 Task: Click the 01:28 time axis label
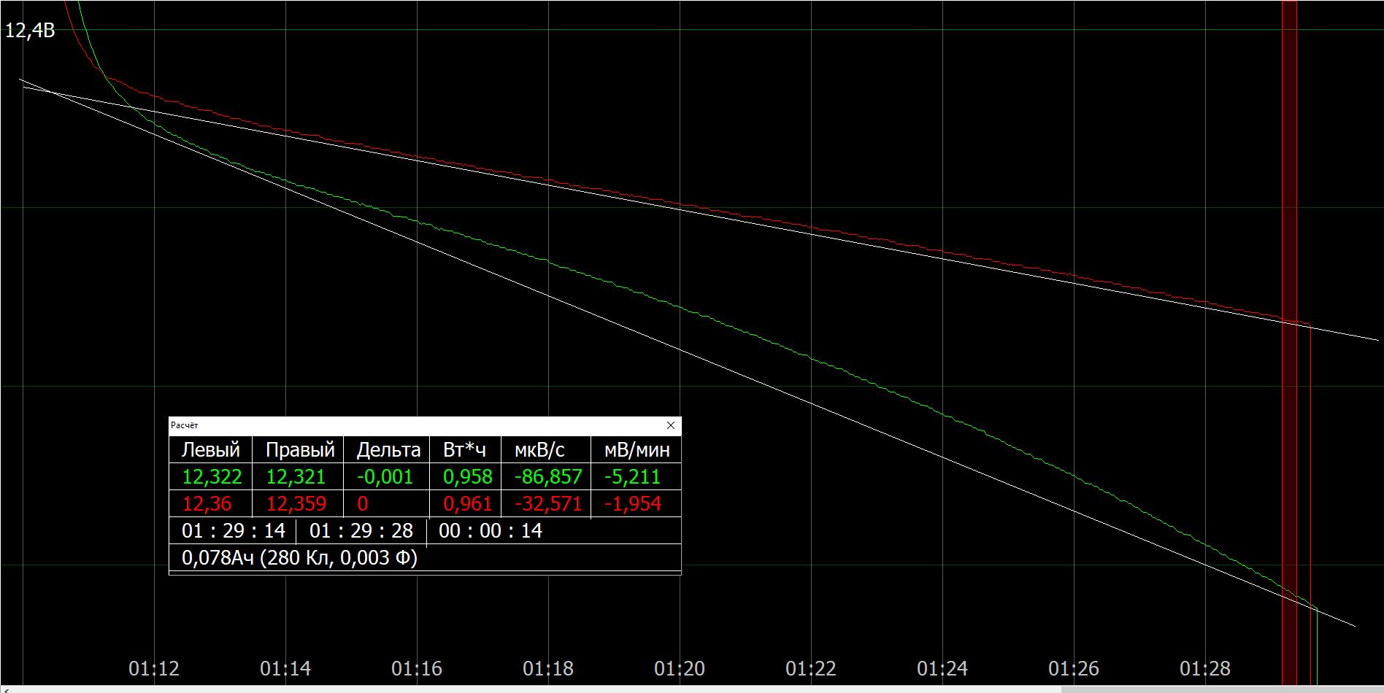click(x=1205, y=668)
